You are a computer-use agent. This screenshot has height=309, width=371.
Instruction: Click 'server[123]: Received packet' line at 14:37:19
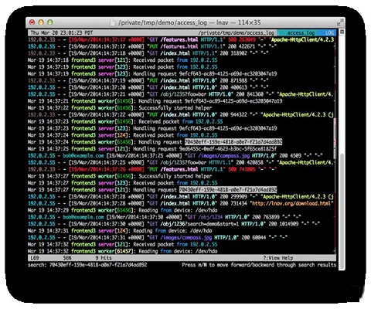pyautogui.click(x=122, y=67)
